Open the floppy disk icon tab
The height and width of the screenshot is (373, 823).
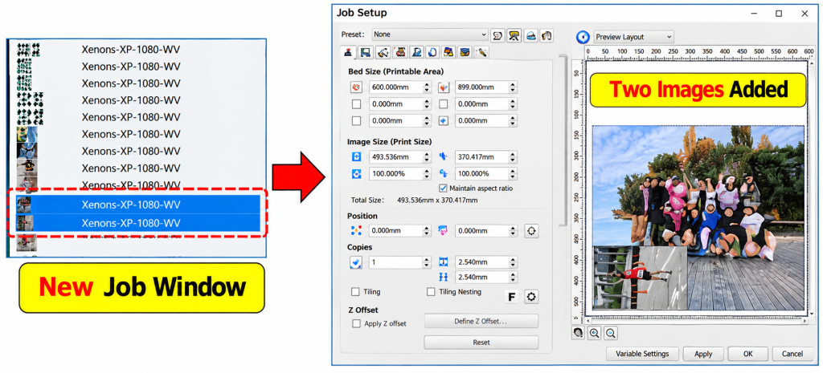pos(366,52)
